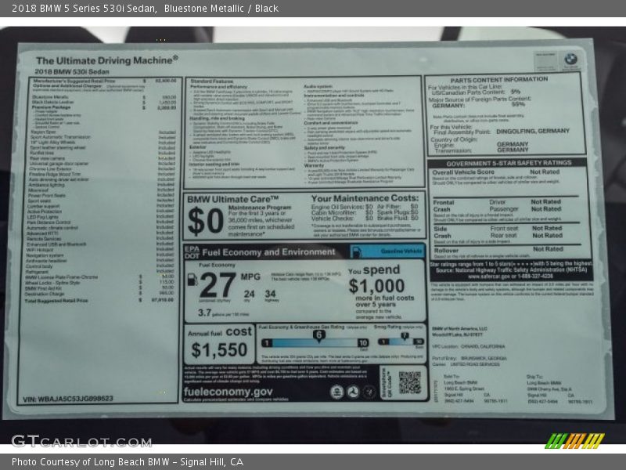This screenshot has width=626, height=470.
Task: Click the '10' end of fuel economy scale
Action: pos(363,343)
